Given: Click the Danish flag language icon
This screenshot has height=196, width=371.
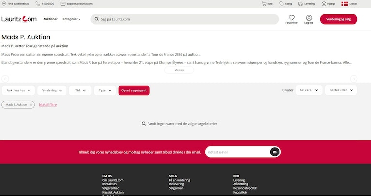Looking at the screenshot, I should 344,4.
